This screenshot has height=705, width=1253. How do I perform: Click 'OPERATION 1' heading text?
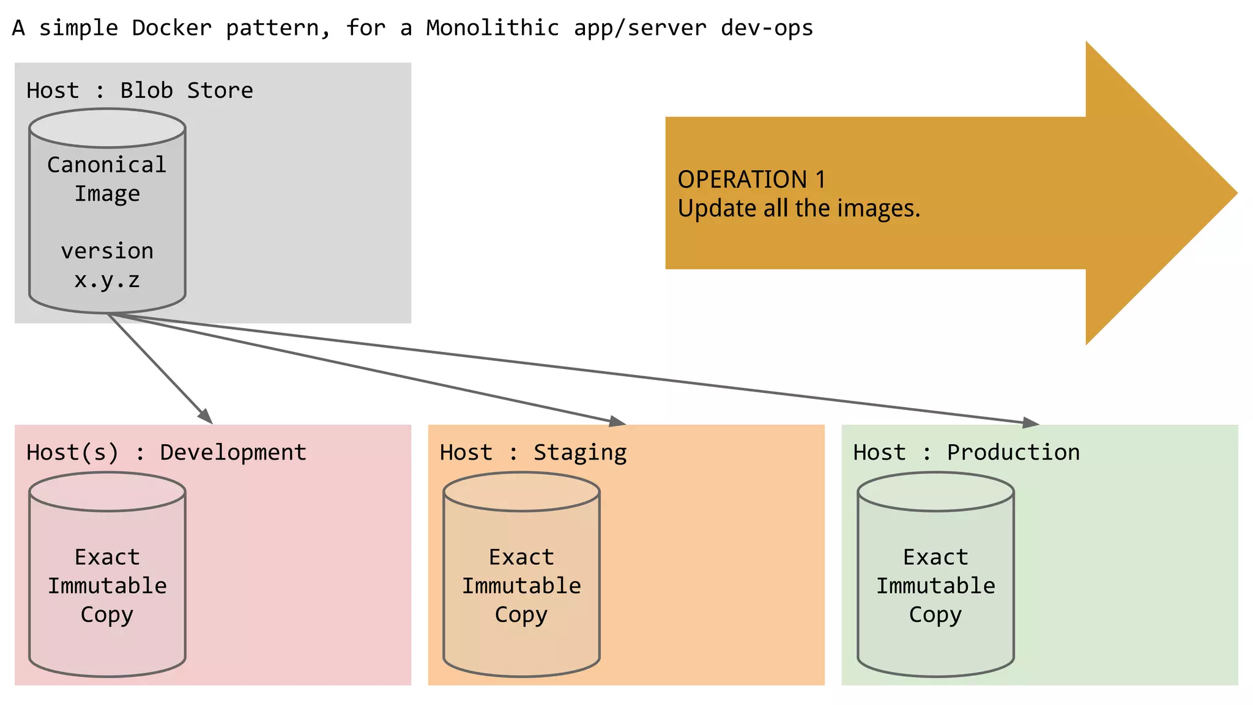(x=751, y=179)
